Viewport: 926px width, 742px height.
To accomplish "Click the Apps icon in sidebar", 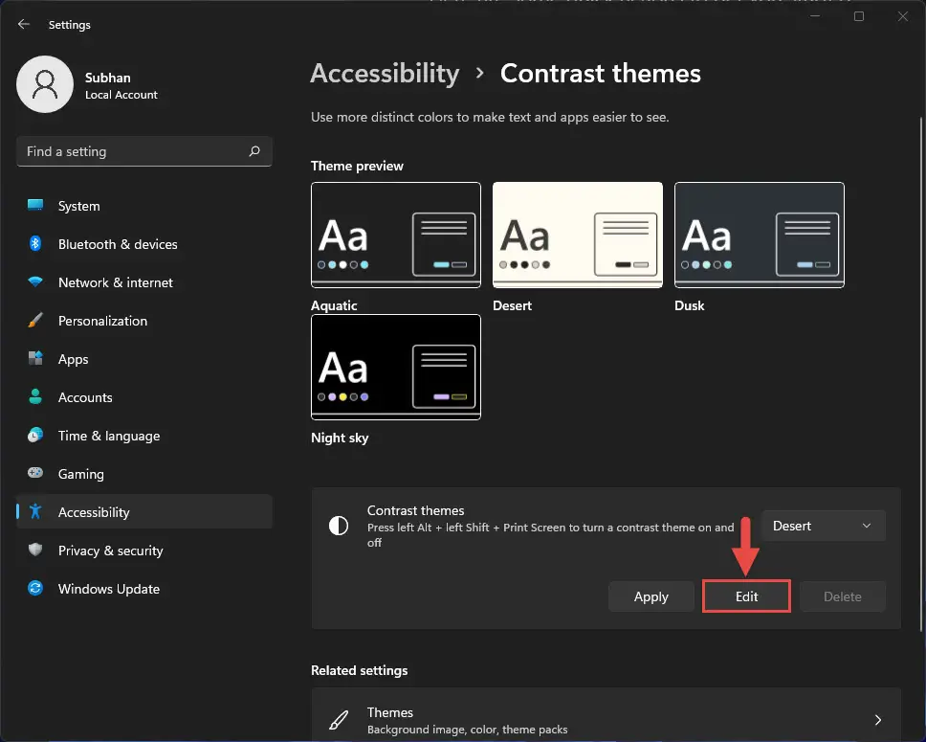I will tap(35, 358).
